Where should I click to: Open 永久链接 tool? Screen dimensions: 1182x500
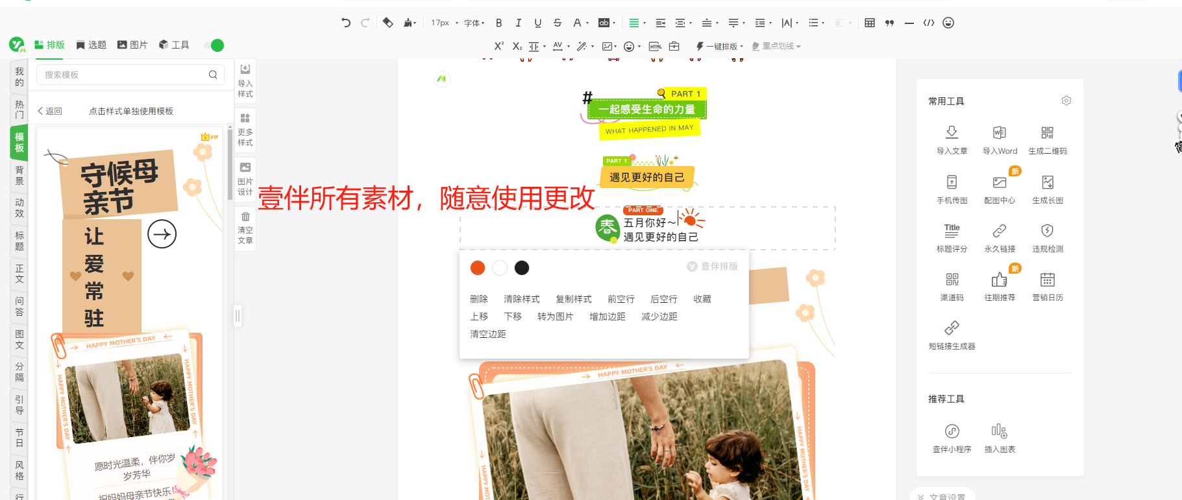pos(1000,238)
